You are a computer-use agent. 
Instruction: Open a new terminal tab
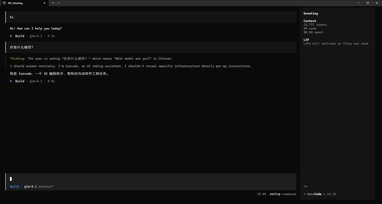[53, 3]
